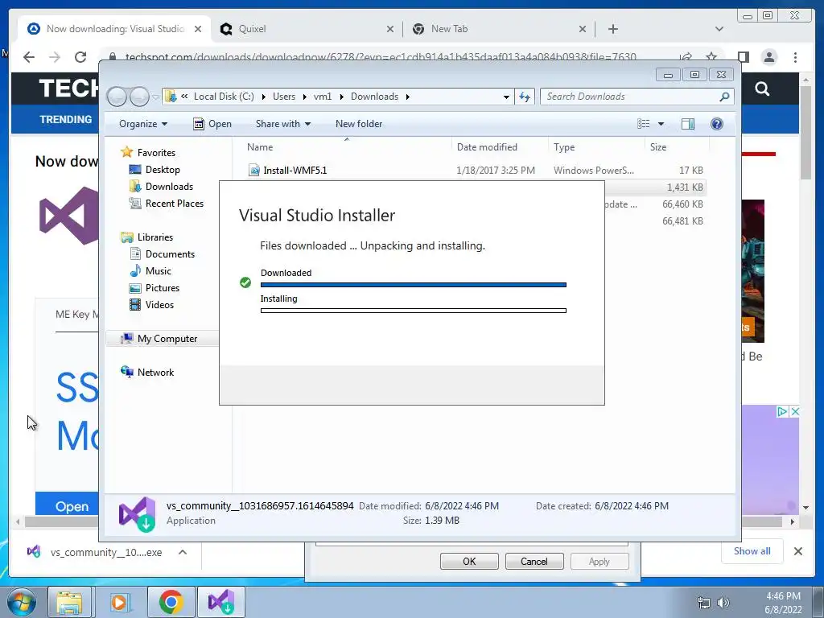Click the Chrome back arrow
824x618 pixels.
[29, 57]
